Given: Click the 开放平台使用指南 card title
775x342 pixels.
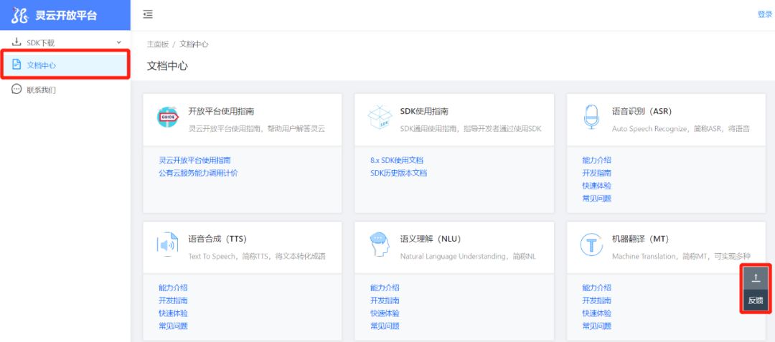Looking at the screenshot, I should point(222,112).
